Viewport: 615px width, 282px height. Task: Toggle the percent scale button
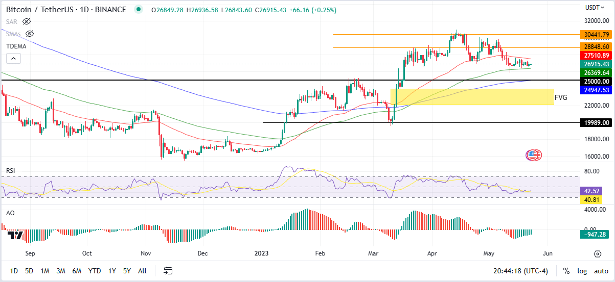point(566,271)
